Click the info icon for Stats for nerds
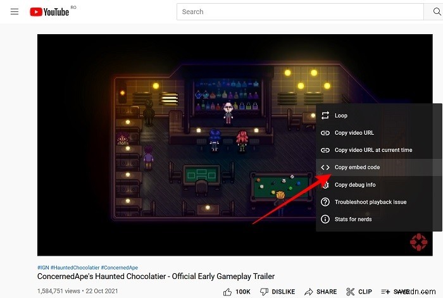443x298 pixels. tap(325, 219)
